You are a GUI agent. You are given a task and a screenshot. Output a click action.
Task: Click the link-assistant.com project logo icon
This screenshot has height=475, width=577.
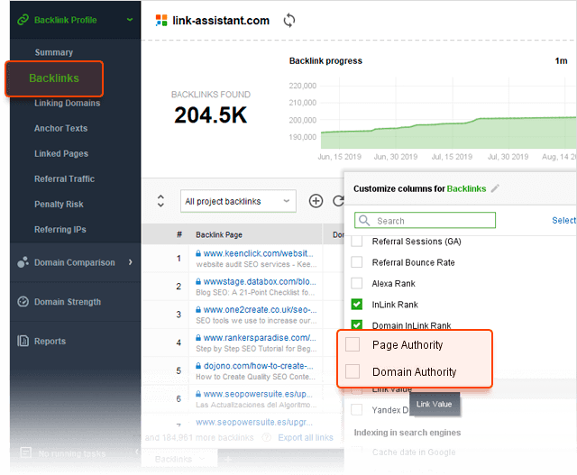161,20
